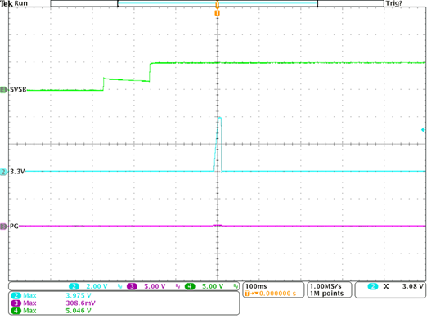Click the Trig? trigger status indicator

(393, 3)
